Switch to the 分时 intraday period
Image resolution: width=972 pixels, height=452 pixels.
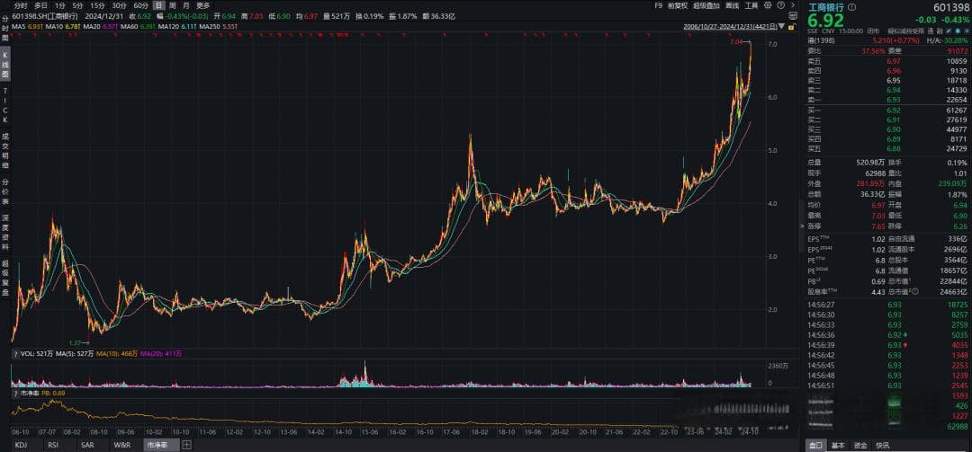[x=21, y=5]
